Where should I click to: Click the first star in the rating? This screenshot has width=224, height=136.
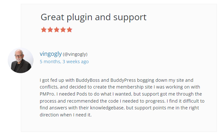click(44, 30)
